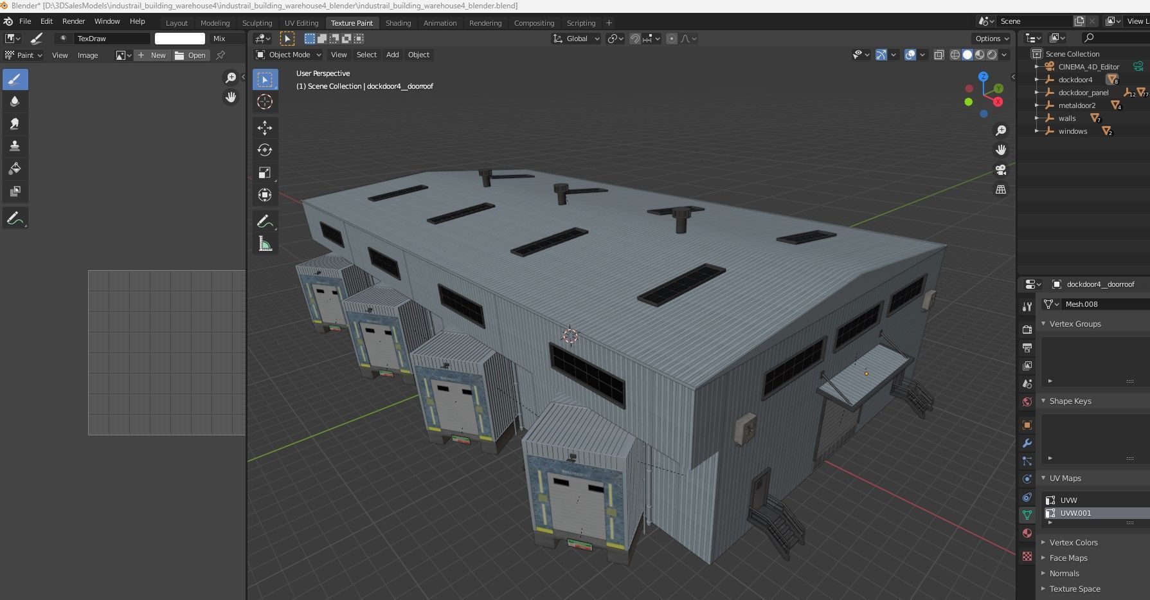Click the New image button
The height and width of the screenshot is (600, 1150).
click(x=152, y=55)
